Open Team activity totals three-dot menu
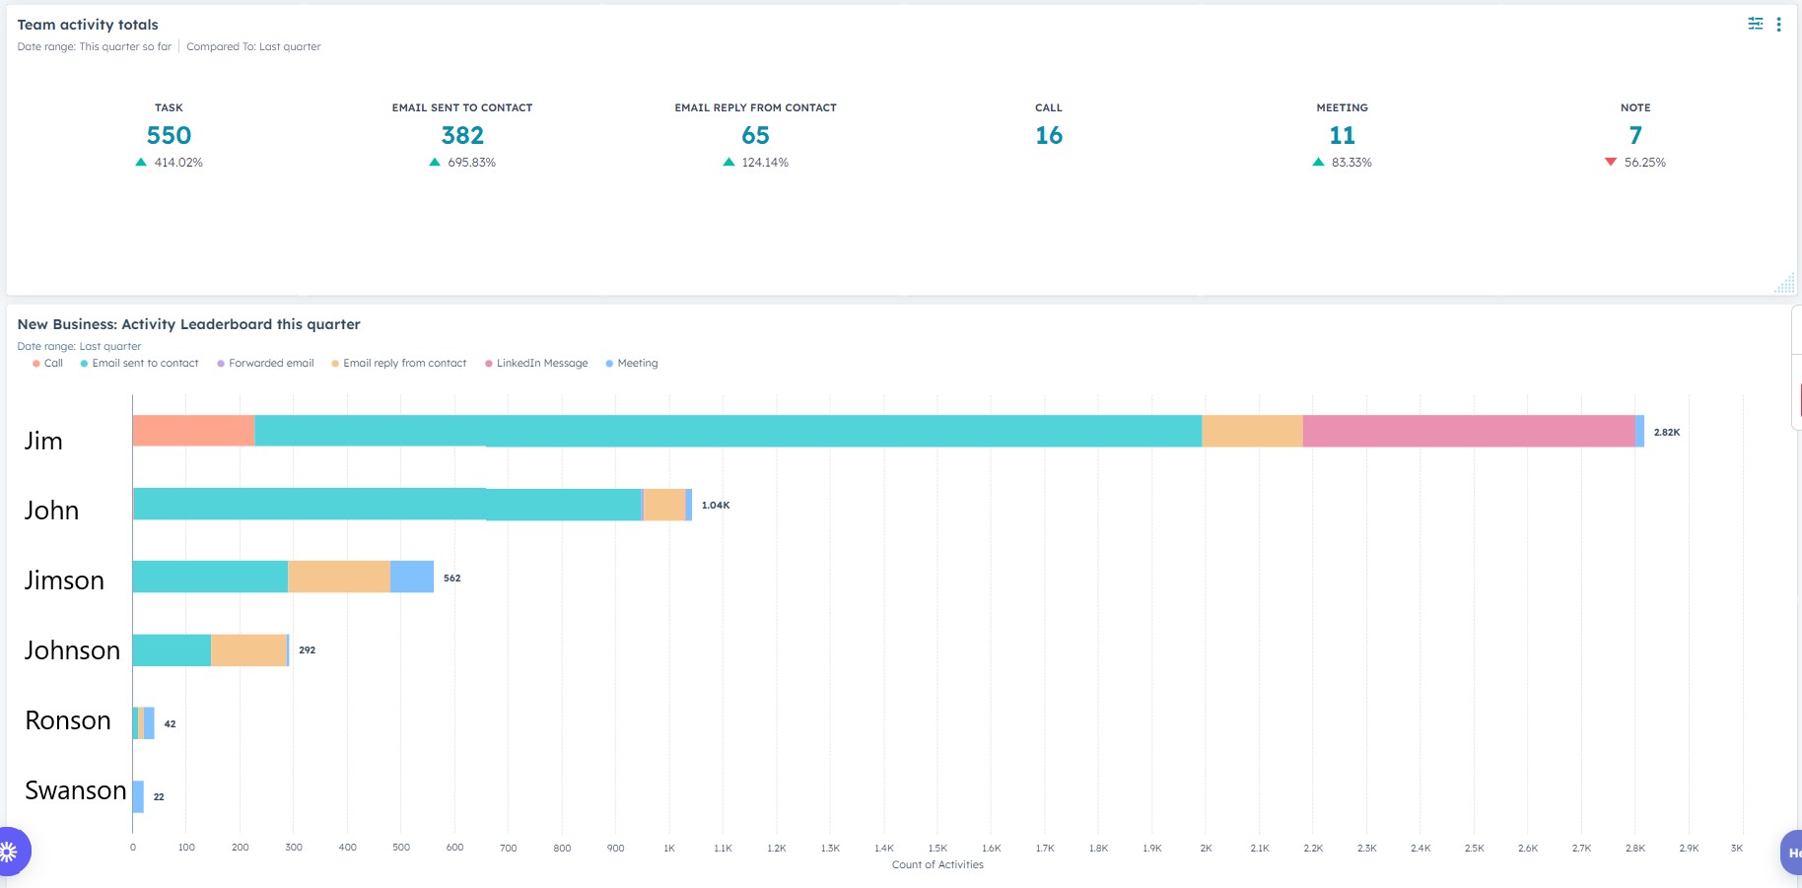 tap(1778, 25)
